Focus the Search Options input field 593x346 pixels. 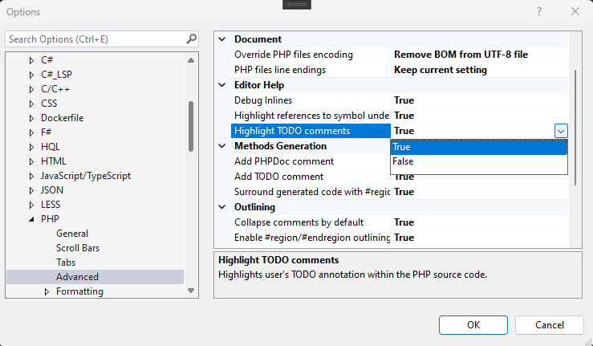tap(95, 39)
